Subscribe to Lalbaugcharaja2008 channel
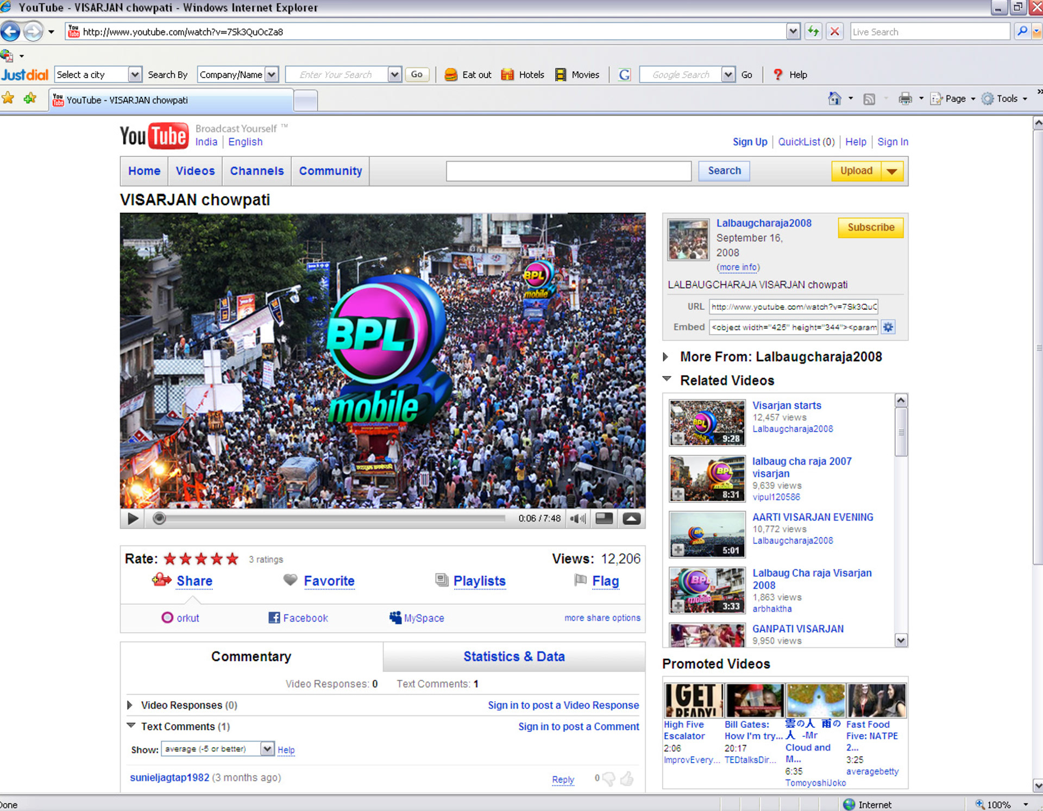 (x=871, y=227)
